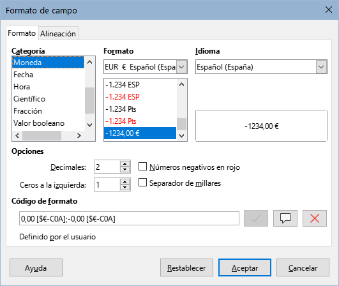
Task: Open the Formato currency dropdown
Action: click(181, 67)
